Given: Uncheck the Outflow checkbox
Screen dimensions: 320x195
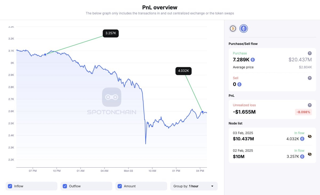Looking at the screenshot, I should (65, 186).
